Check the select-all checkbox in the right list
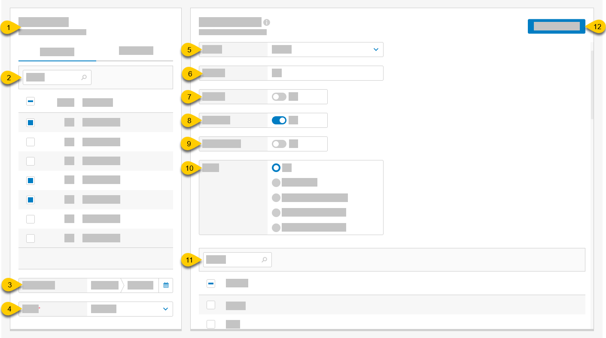Image resolution: width=606 pixels, height=338 pixels. (210, 283)
